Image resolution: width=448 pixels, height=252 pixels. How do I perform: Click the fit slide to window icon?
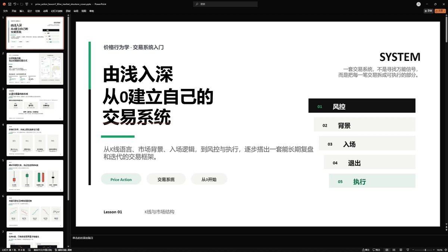pos(445,249)
